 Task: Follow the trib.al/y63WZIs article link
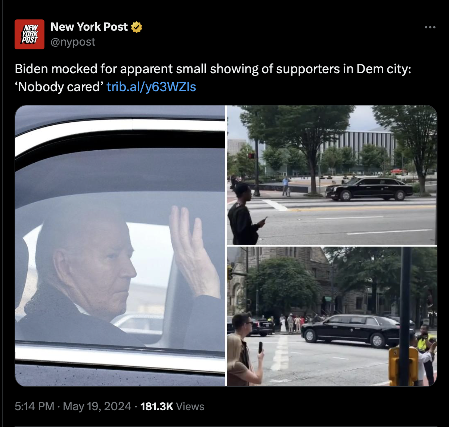point(151,87)
